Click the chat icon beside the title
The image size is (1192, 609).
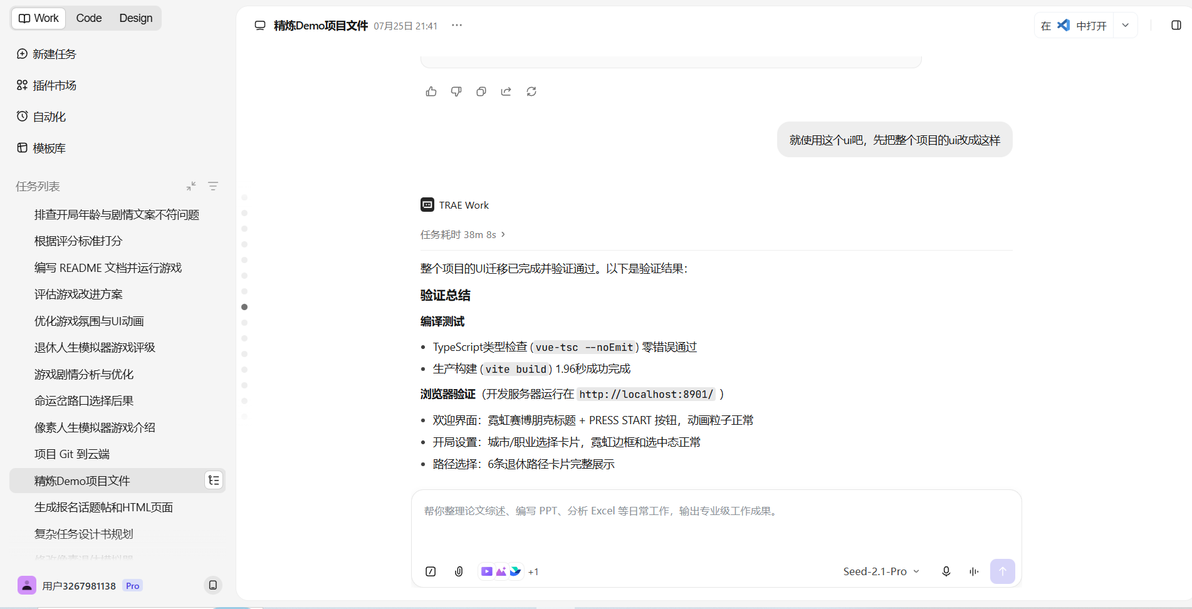[x=260, y=26]
